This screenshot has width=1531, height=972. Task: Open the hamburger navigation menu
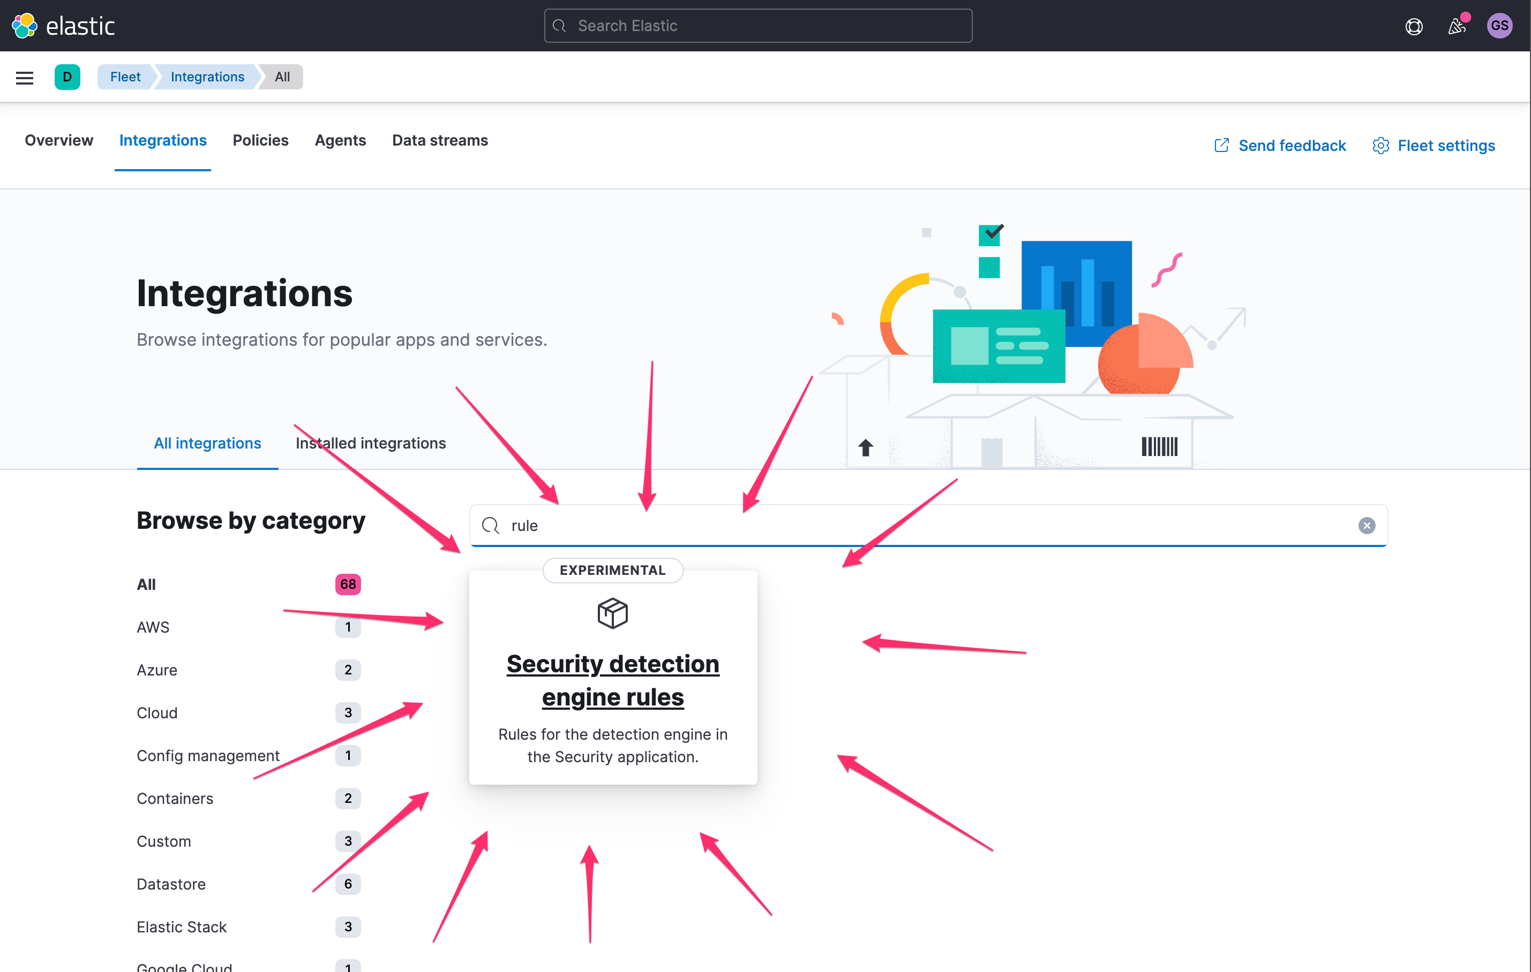click(25, 78)
